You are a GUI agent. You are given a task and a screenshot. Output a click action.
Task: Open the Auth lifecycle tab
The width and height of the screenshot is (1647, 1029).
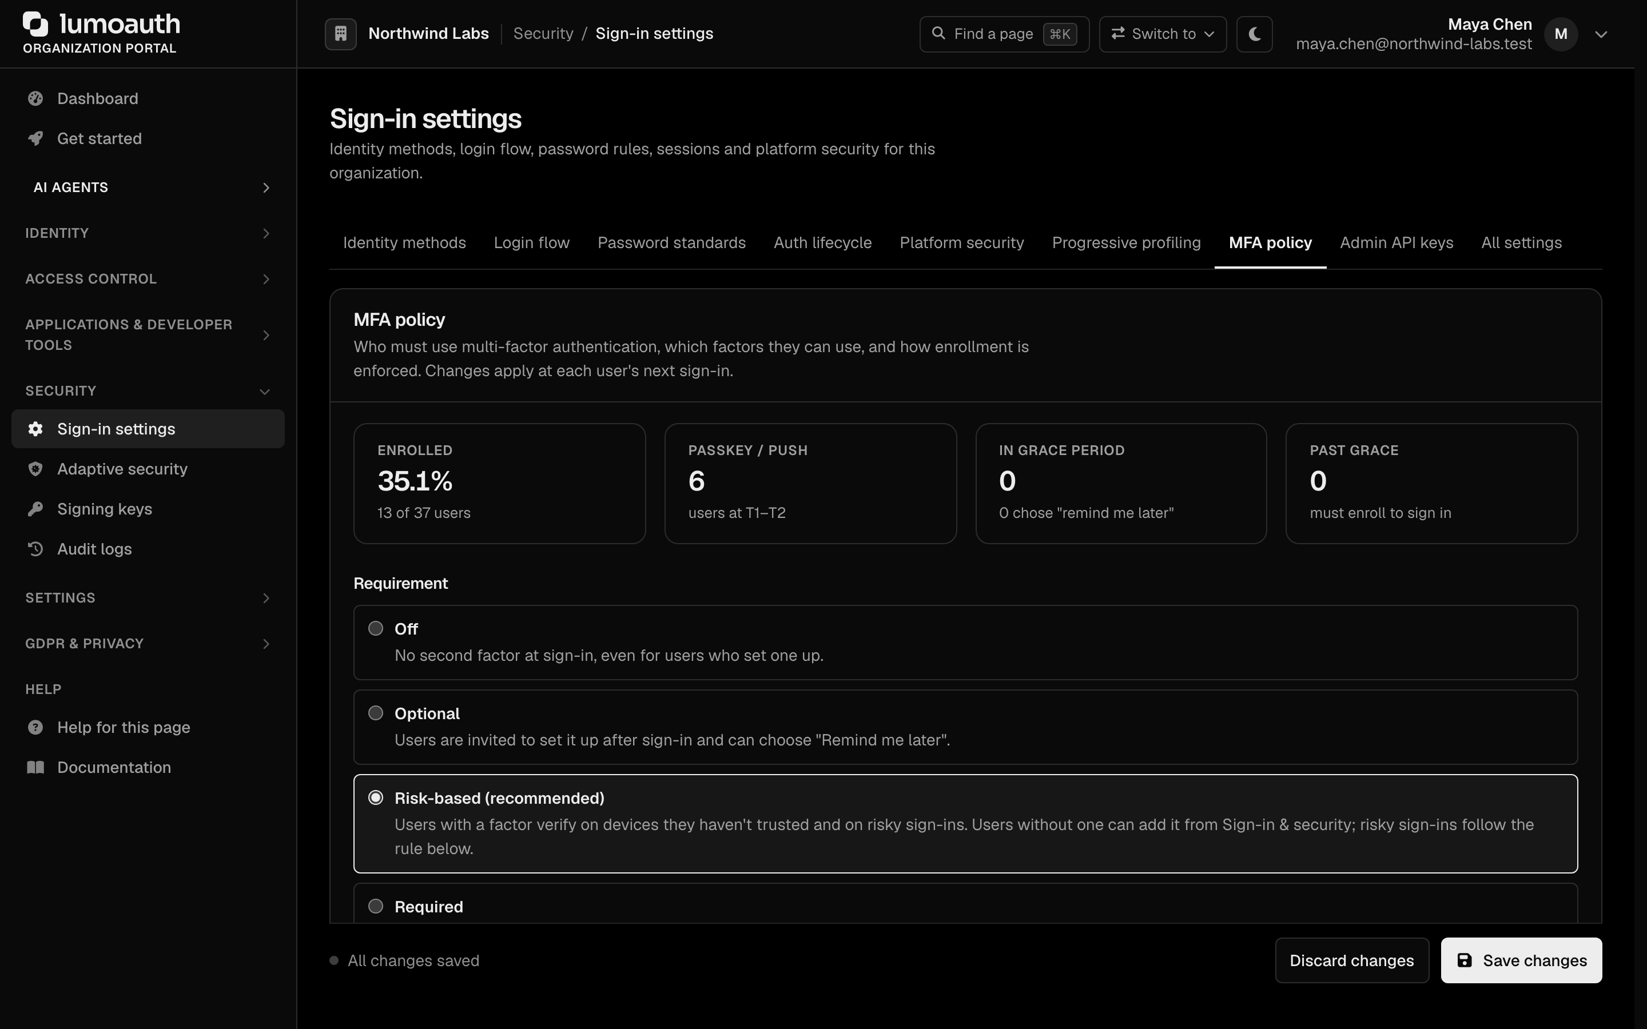pos(822,243)
